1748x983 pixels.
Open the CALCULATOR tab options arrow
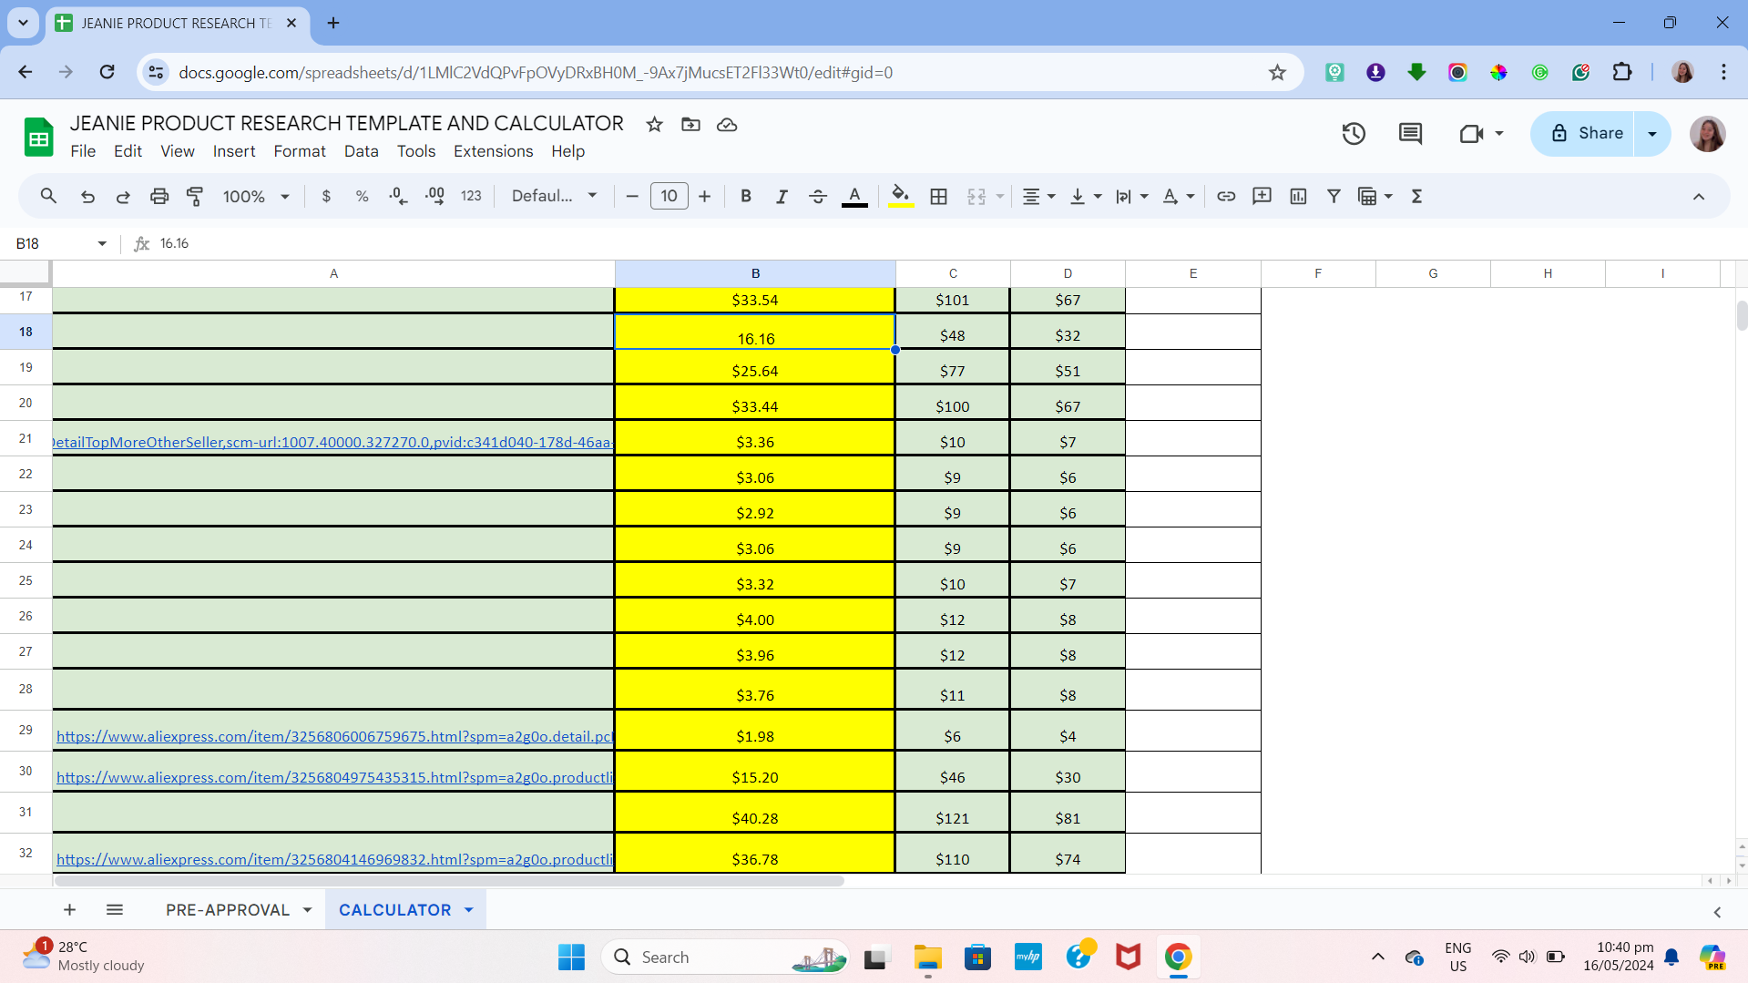tap(469, 910)
